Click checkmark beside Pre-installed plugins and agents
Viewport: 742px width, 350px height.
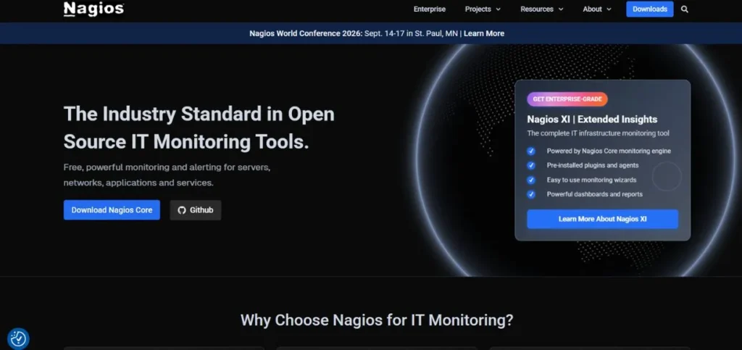pos(531,166)
